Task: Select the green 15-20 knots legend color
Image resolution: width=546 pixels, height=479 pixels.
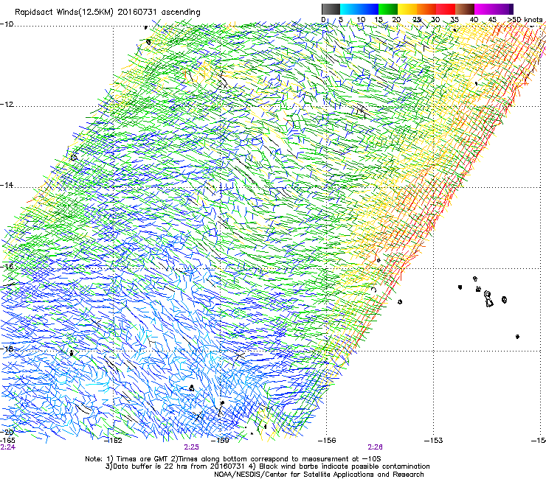Action: point(388,9)
